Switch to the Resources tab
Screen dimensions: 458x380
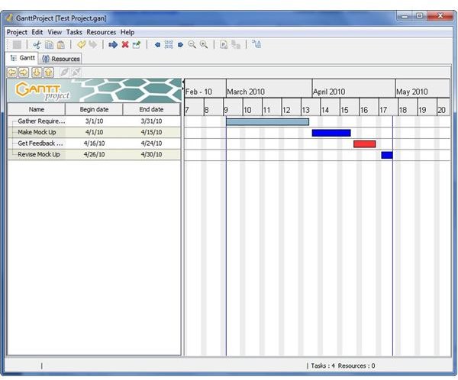61,59
